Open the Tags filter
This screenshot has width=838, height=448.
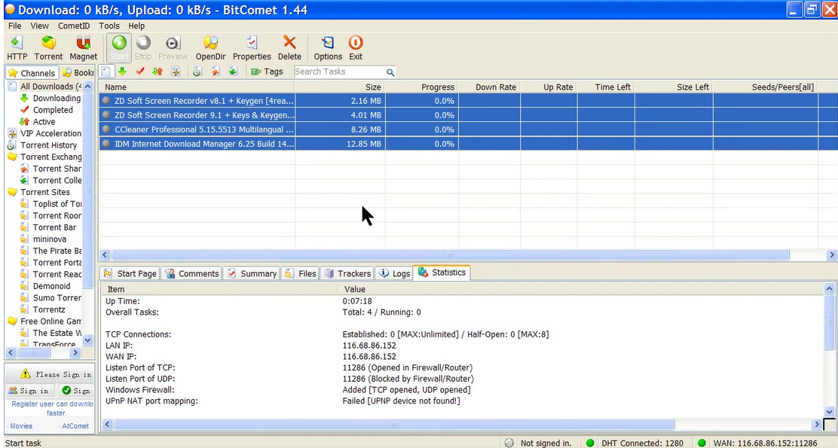[267, 72]
